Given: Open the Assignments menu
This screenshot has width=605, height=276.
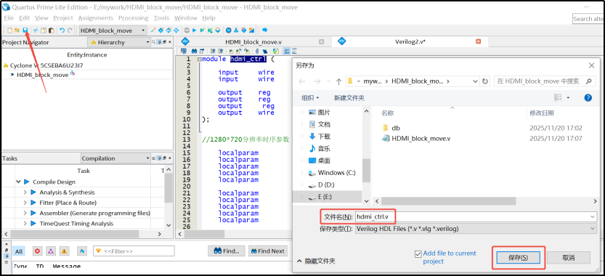Looking at the screenshot, I should coord(96,17).
